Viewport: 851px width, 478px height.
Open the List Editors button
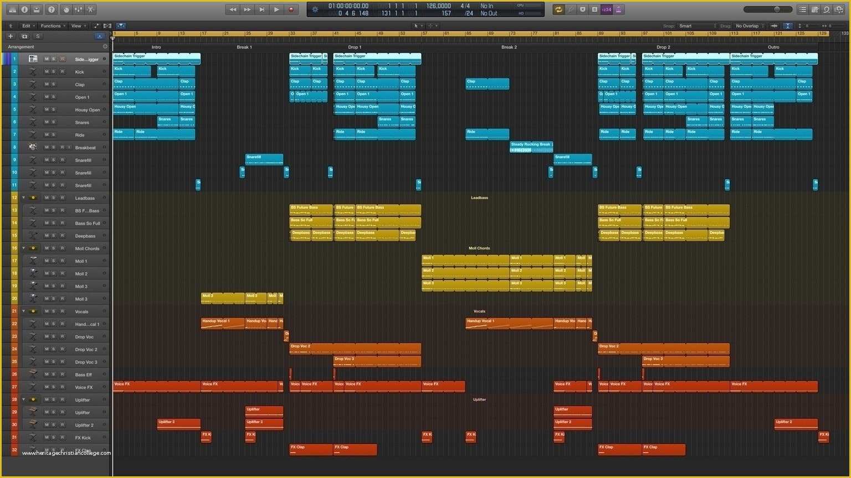coord(803,9)
